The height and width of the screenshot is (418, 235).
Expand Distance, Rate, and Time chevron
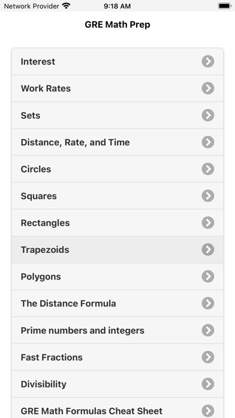(208, 142)
